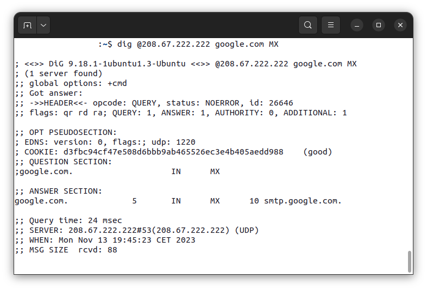Click the OPT PSEUDOSECTION heading
Screen dimensions: 427x290
(x=66, y=132)
